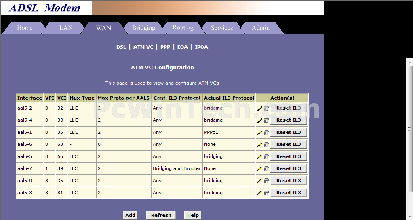Edit the aal5-6 row with pencil icon
413x220 pixels.
[260, 145]
